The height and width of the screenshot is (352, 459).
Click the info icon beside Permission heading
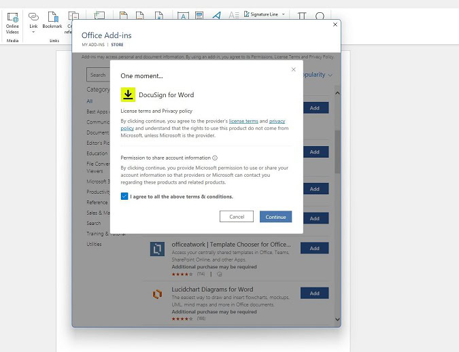215,158
